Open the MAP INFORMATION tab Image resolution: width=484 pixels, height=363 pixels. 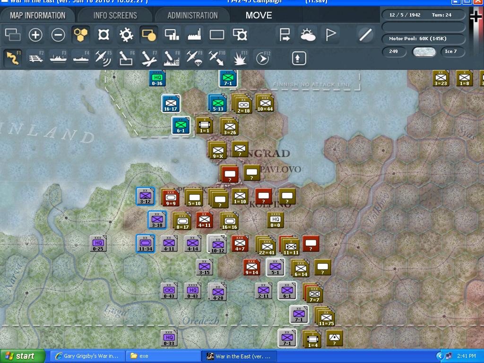pyautogui.click(x=37, y=15)
